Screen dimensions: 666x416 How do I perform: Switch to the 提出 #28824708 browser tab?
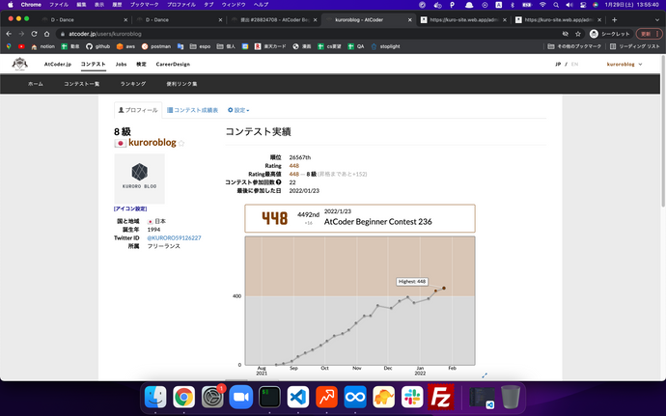[275, 19]
